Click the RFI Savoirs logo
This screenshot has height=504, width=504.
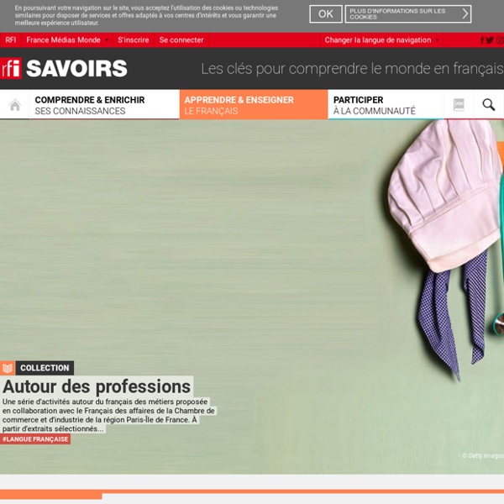(64, 69)
